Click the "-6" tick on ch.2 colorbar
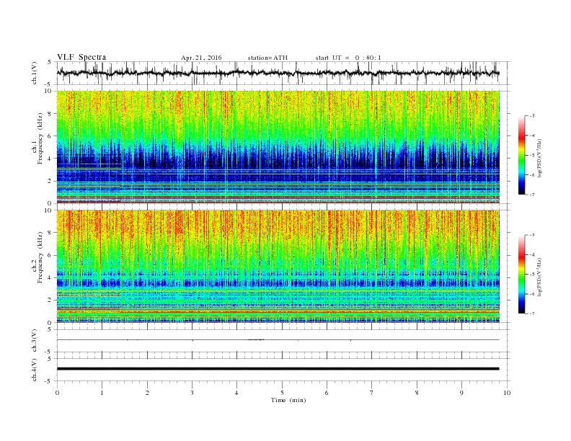Viewport: 571px width, 441px height. coord(532,294)
